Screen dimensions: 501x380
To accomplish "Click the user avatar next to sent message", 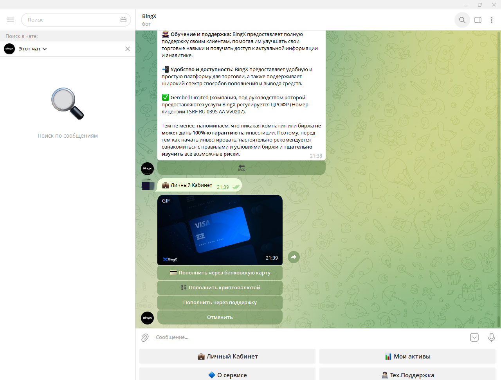I will 148,185.
